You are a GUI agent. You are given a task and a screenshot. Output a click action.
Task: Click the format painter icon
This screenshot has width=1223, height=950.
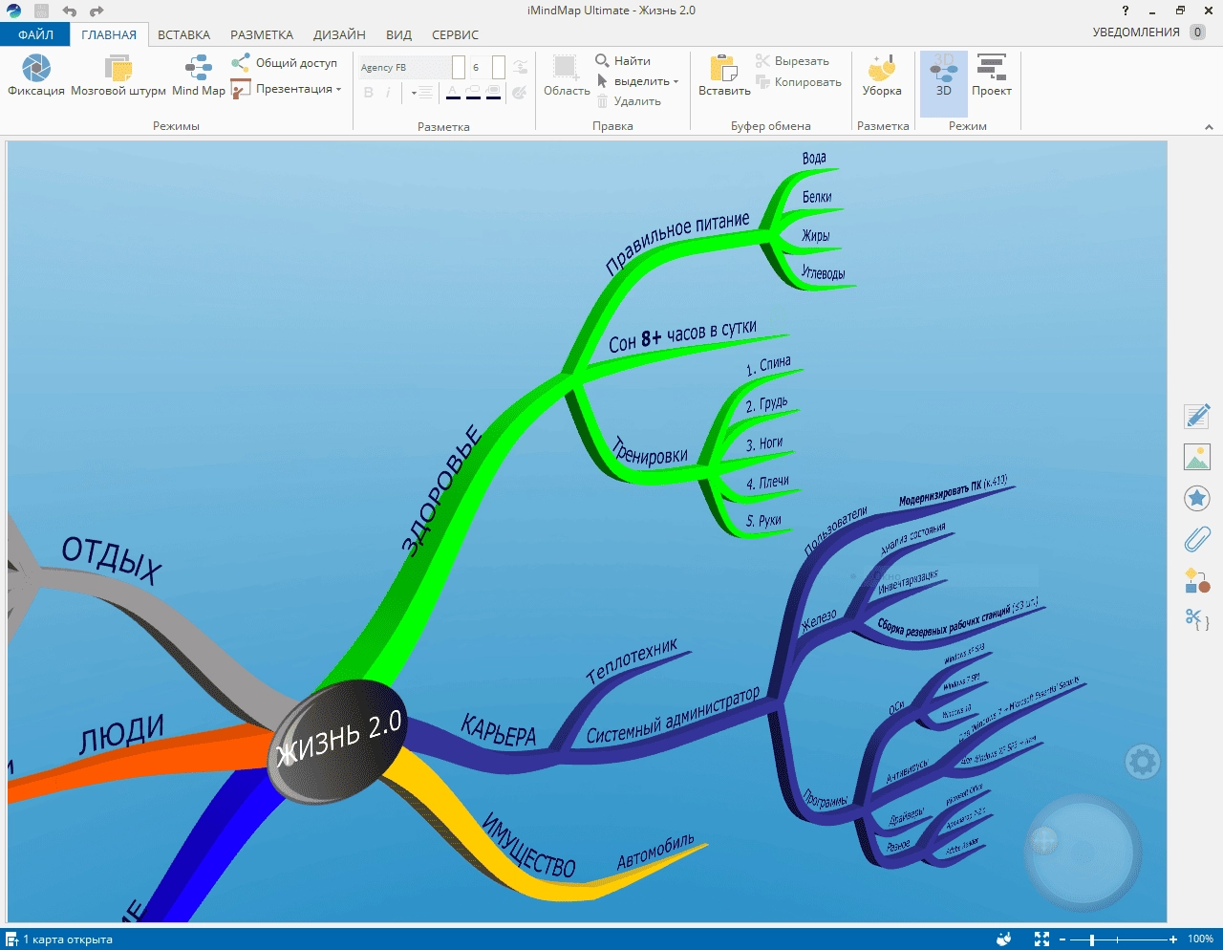[x=520, y=93]
